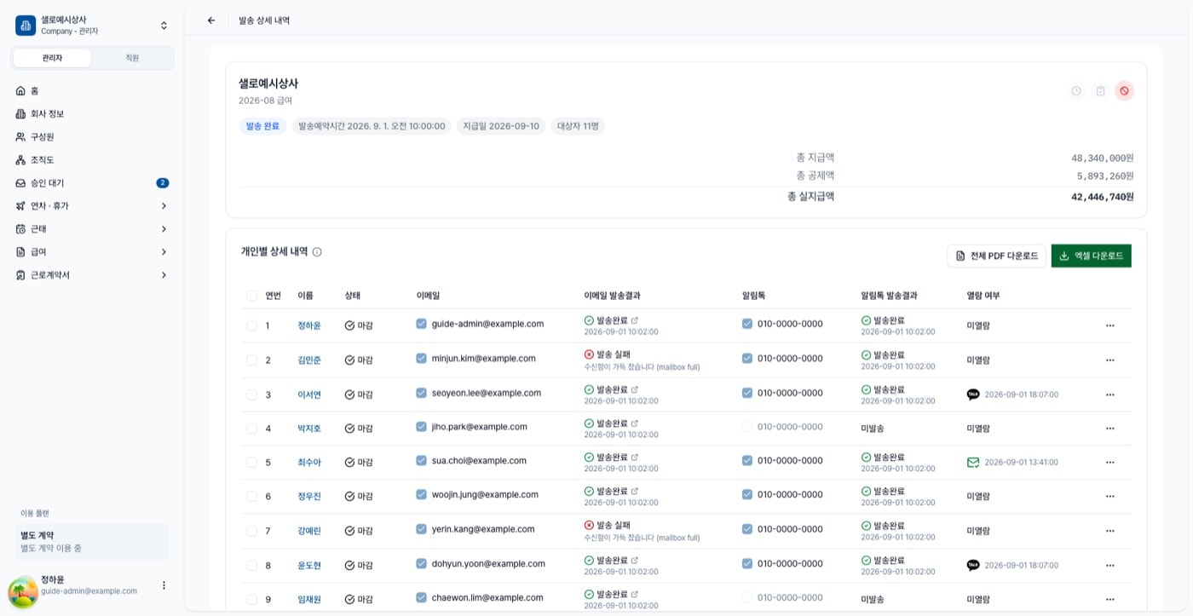Click the email dohyun.yoon@example.com
Viewport: 1193px width, 616px height.
point(488,563)
